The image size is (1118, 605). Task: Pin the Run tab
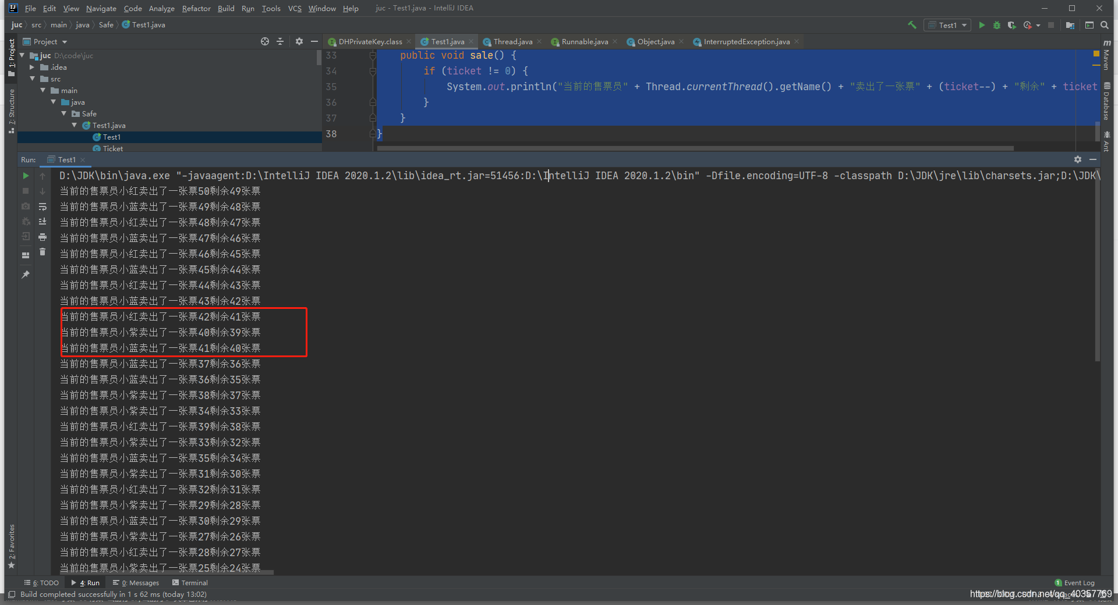pos(26,274)
